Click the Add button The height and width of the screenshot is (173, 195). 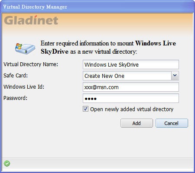pos(136,123)
